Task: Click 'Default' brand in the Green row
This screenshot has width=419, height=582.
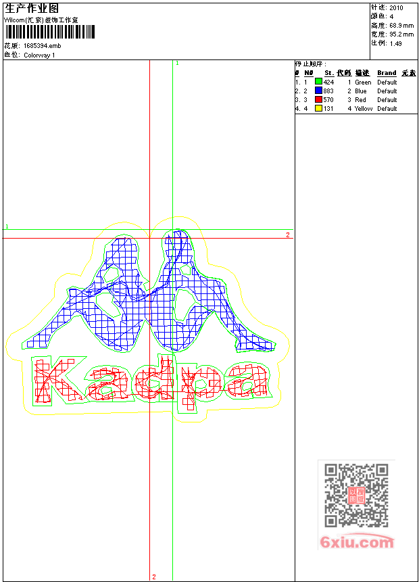Action: (387, 82)
